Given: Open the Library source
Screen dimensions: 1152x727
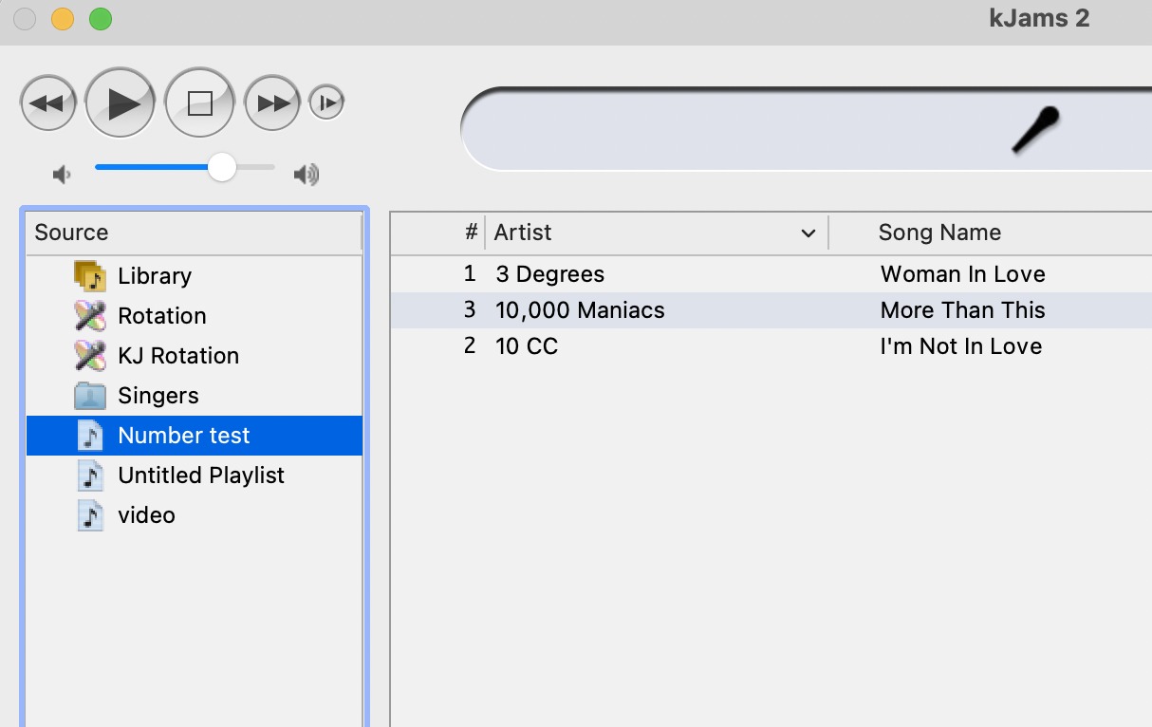Looking at the screenshot, I should point(154,276).
